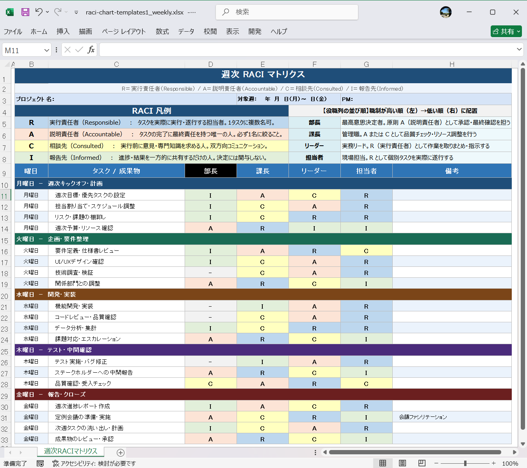527x468 pixels.
Task: Click previous sheet navigation arrow
Action: click(x=10, y=452)
